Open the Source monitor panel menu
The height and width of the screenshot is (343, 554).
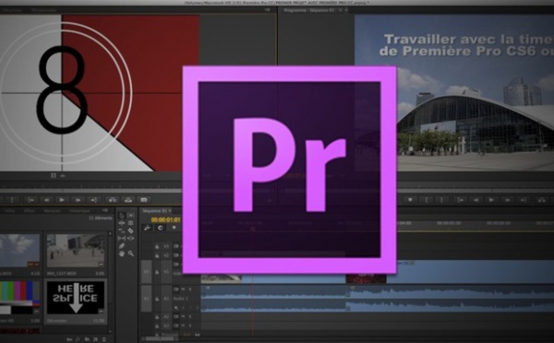[267, 10]
